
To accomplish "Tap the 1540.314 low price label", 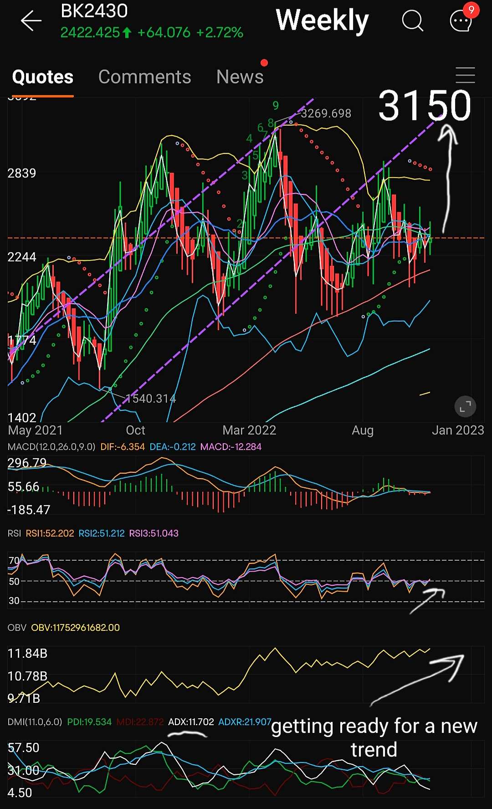I will (x=151, y=399).
